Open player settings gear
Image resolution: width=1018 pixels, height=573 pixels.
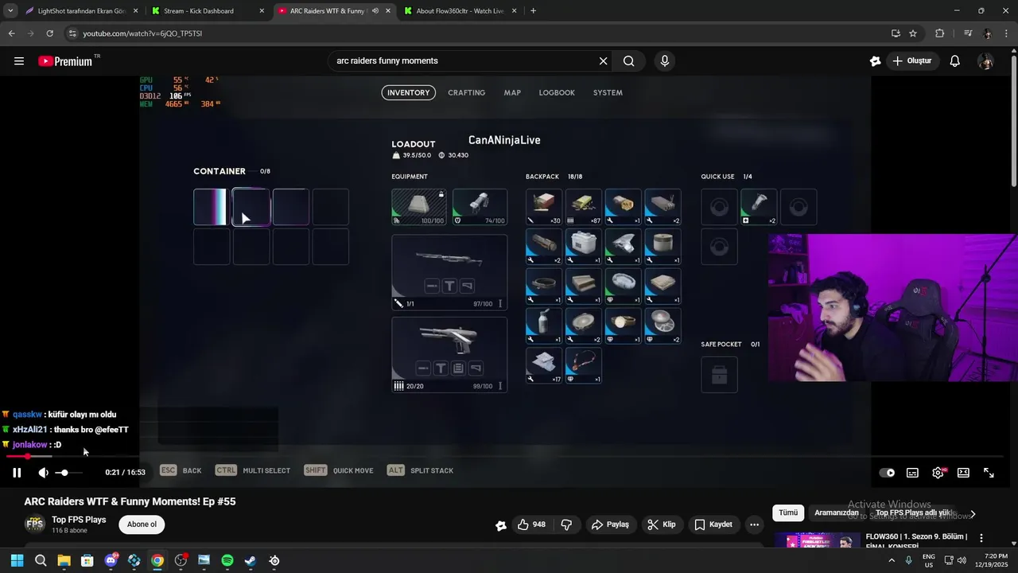coord(938,473)
